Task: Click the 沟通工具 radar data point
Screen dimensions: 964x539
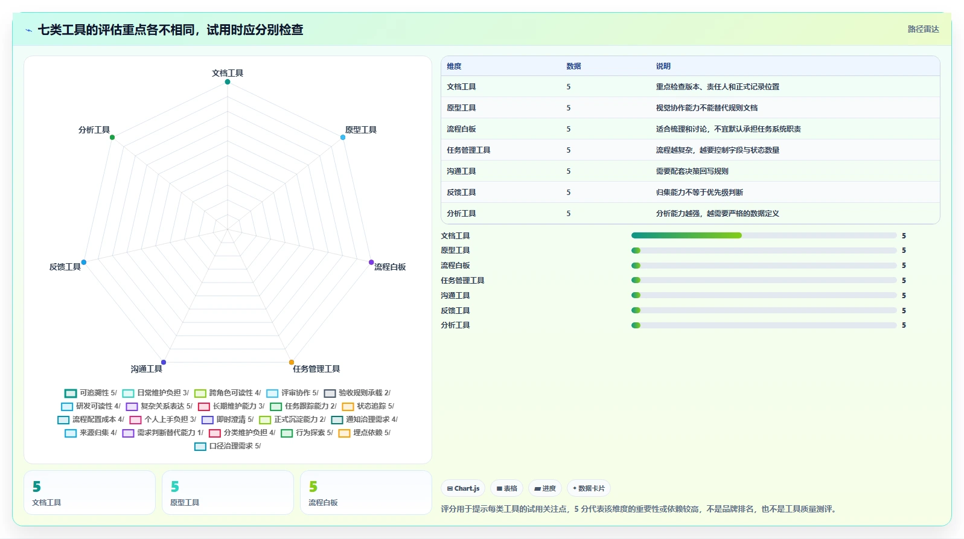Action: [164, 362]
